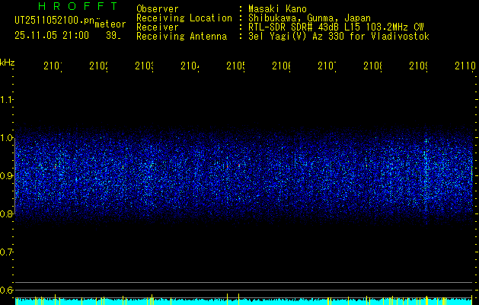This screenshot has height=305, width=479.
Task: Click the word "meteor" under the file name
Action: pyautogui.click(x=110, y=24)
